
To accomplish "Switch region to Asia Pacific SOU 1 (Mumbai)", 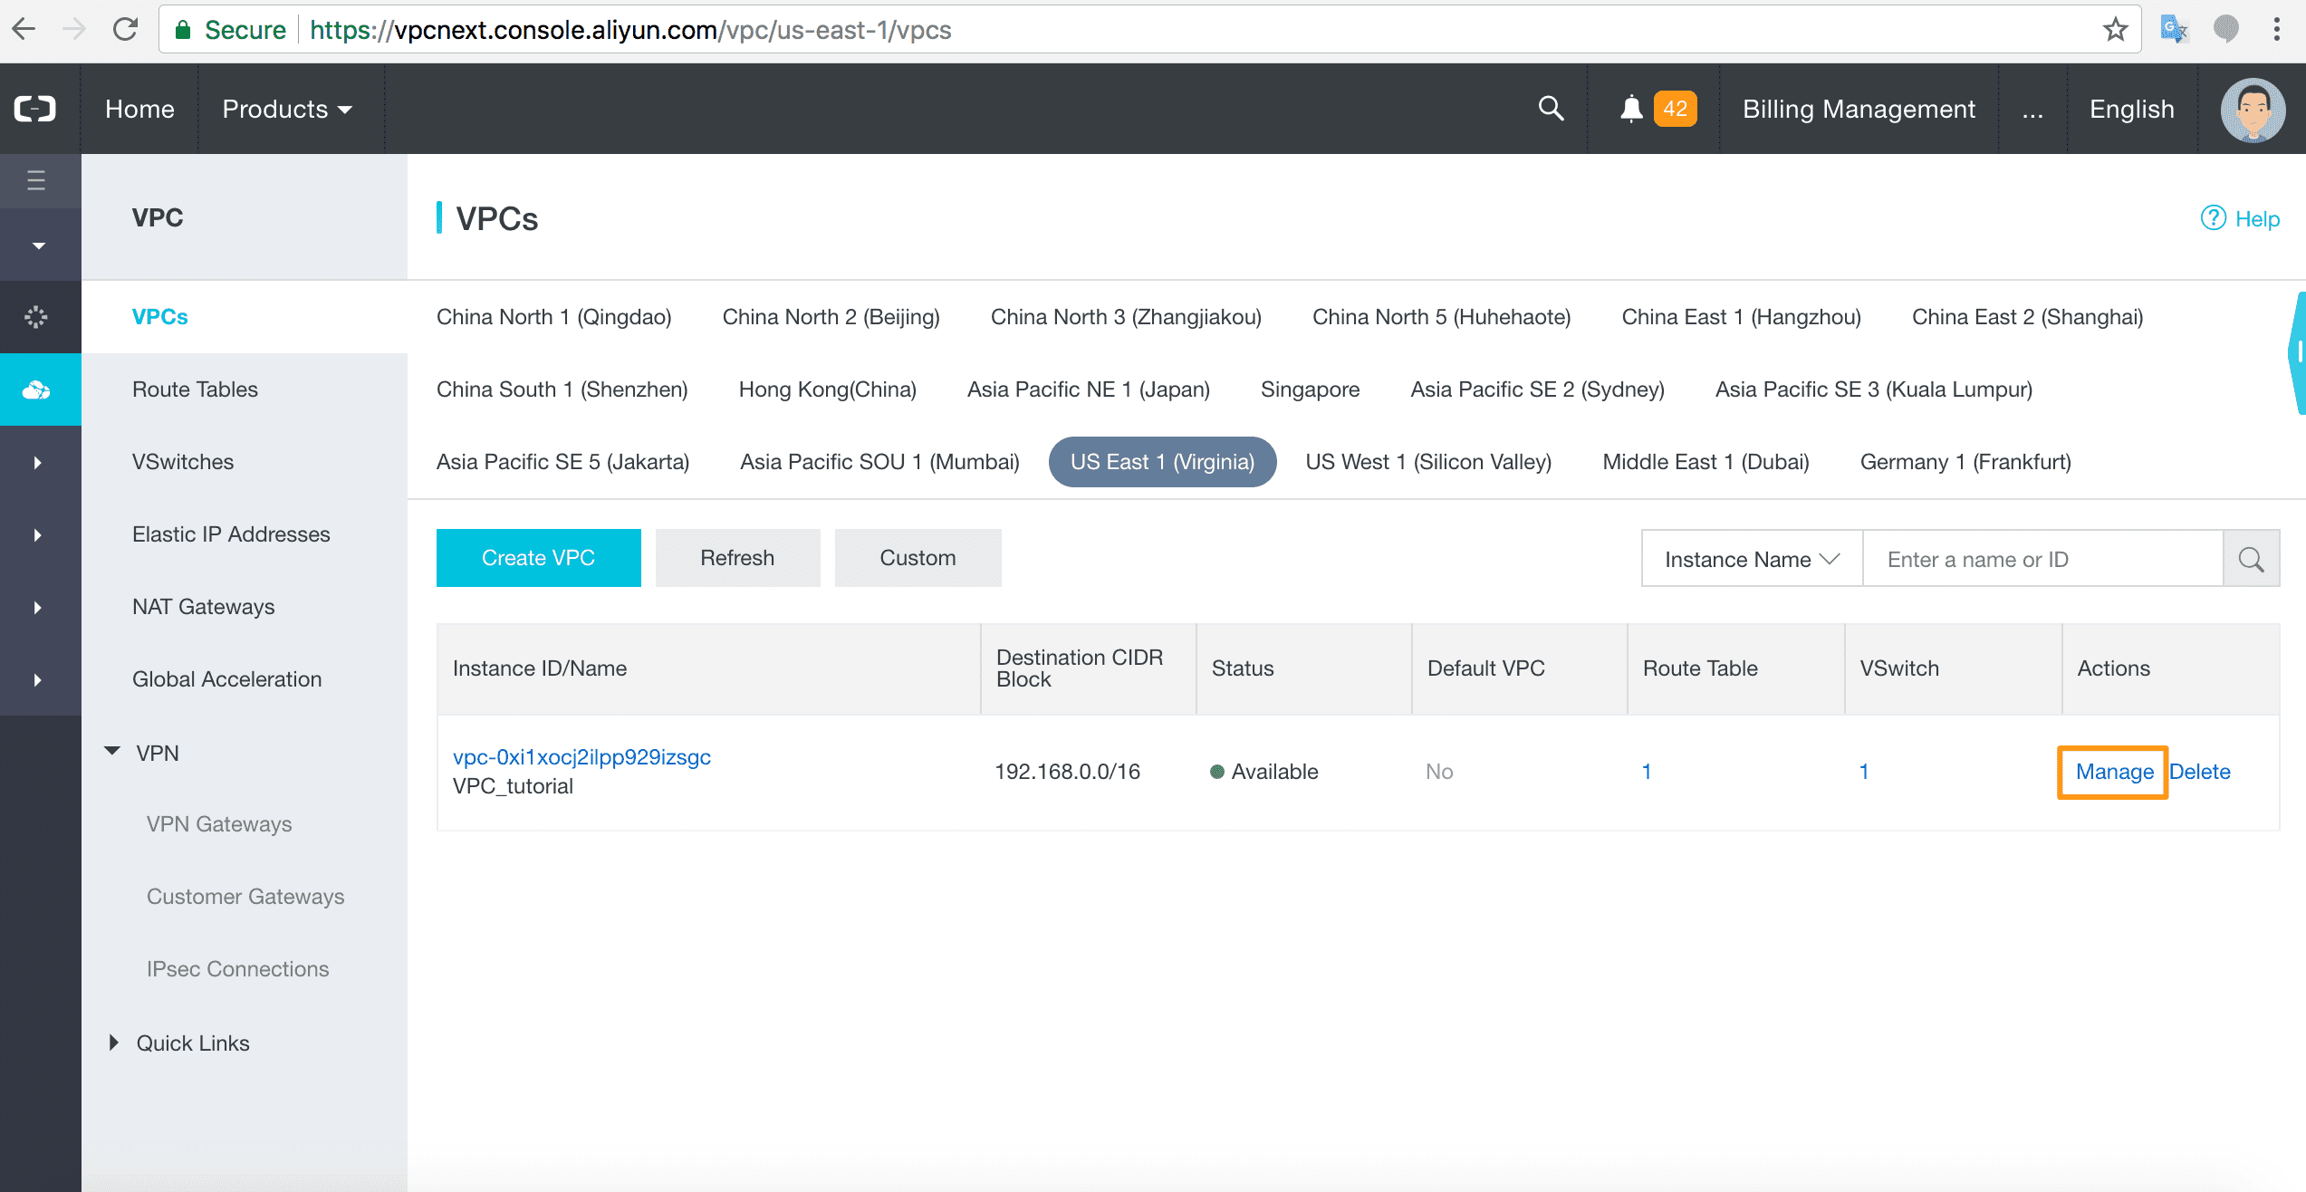I will click(x=879, y=462).
